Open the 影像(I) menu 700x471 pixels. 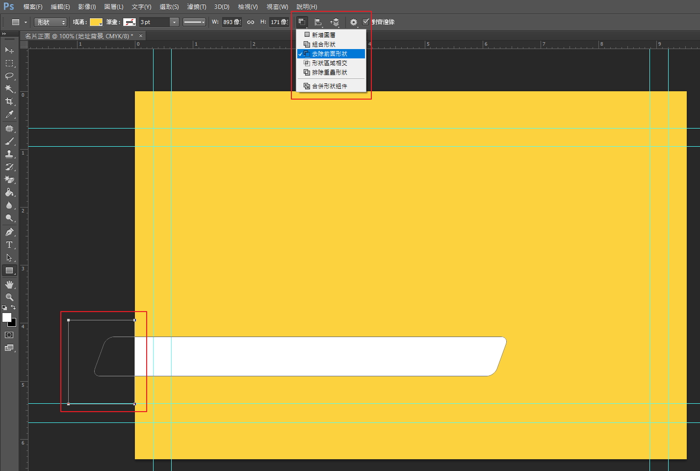pyautogui.click(x=87, y=7)
